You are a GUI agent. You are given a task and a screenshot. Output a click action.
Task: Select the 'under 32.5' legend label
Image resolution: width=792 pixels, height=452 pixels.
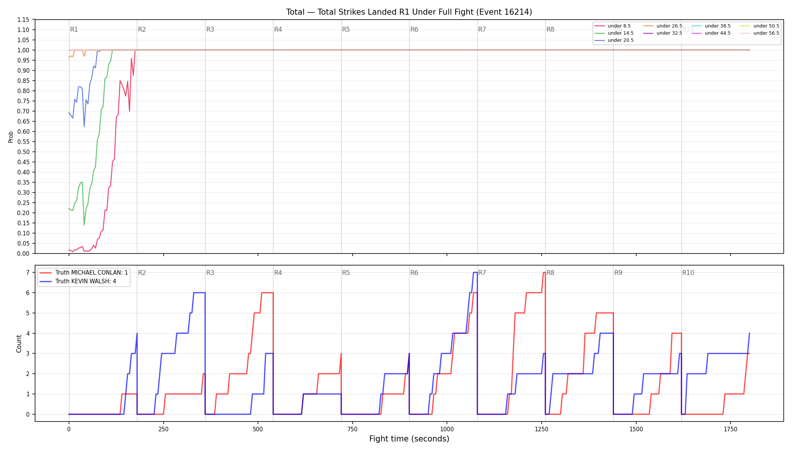click(669, 33)
